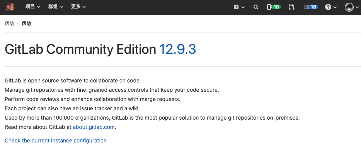Click the bold 帮助 breadcrumb item
Viewport: 361px width, 156px height.
[26, 24]
